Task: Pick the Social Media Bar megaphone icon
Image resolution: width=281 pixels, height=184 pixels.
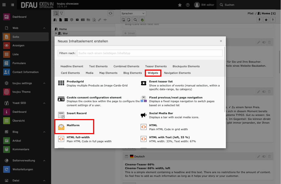Action: [x=144, y=115]
